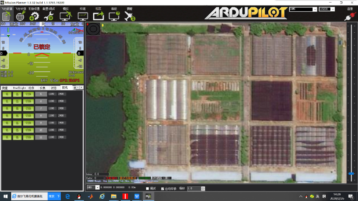
Task: Open the Help monitor icon
Action: [x=114, y=16]
